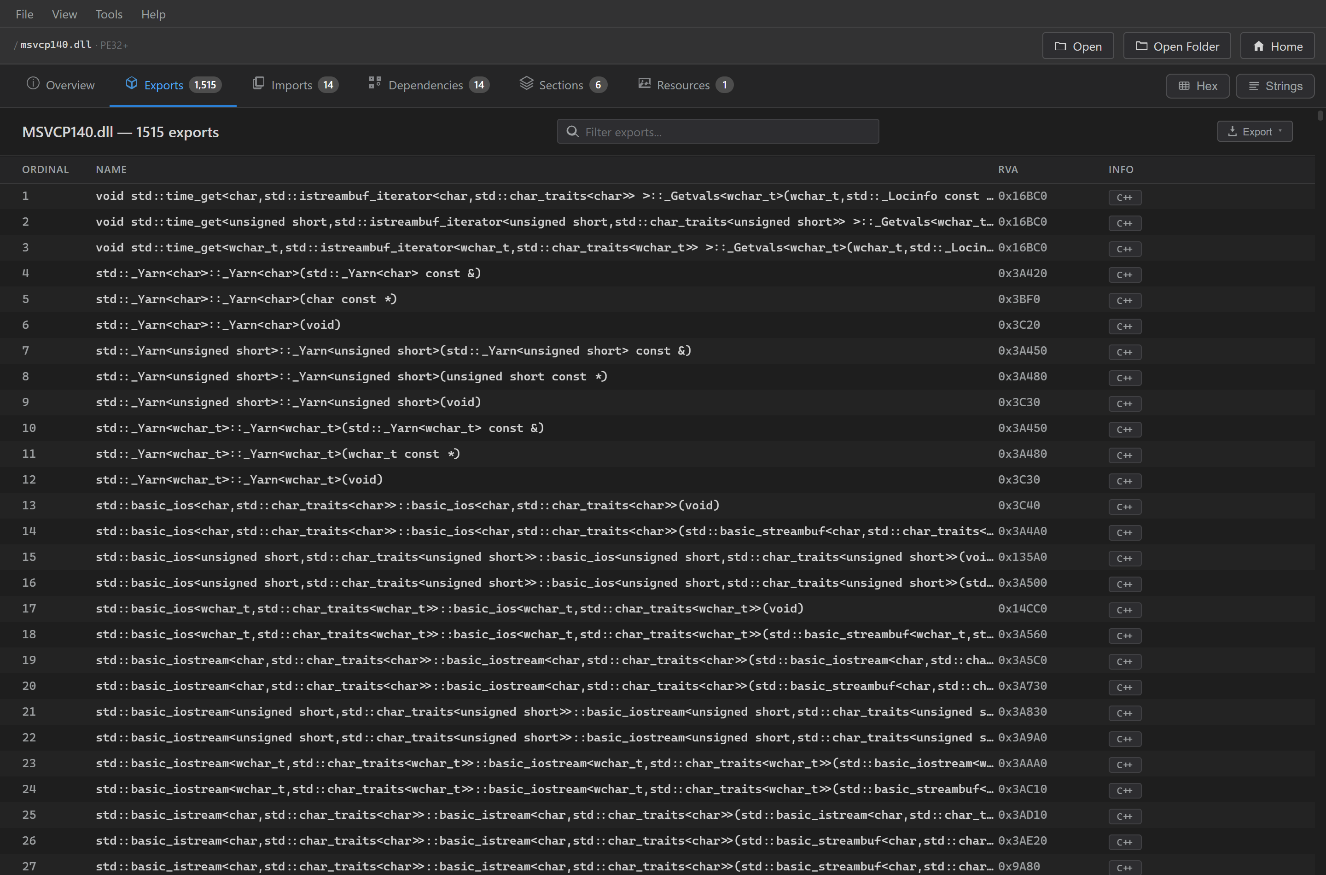Select export row with ordinal 4
This screenshot has height=875, width=1326.
point(657,274)
